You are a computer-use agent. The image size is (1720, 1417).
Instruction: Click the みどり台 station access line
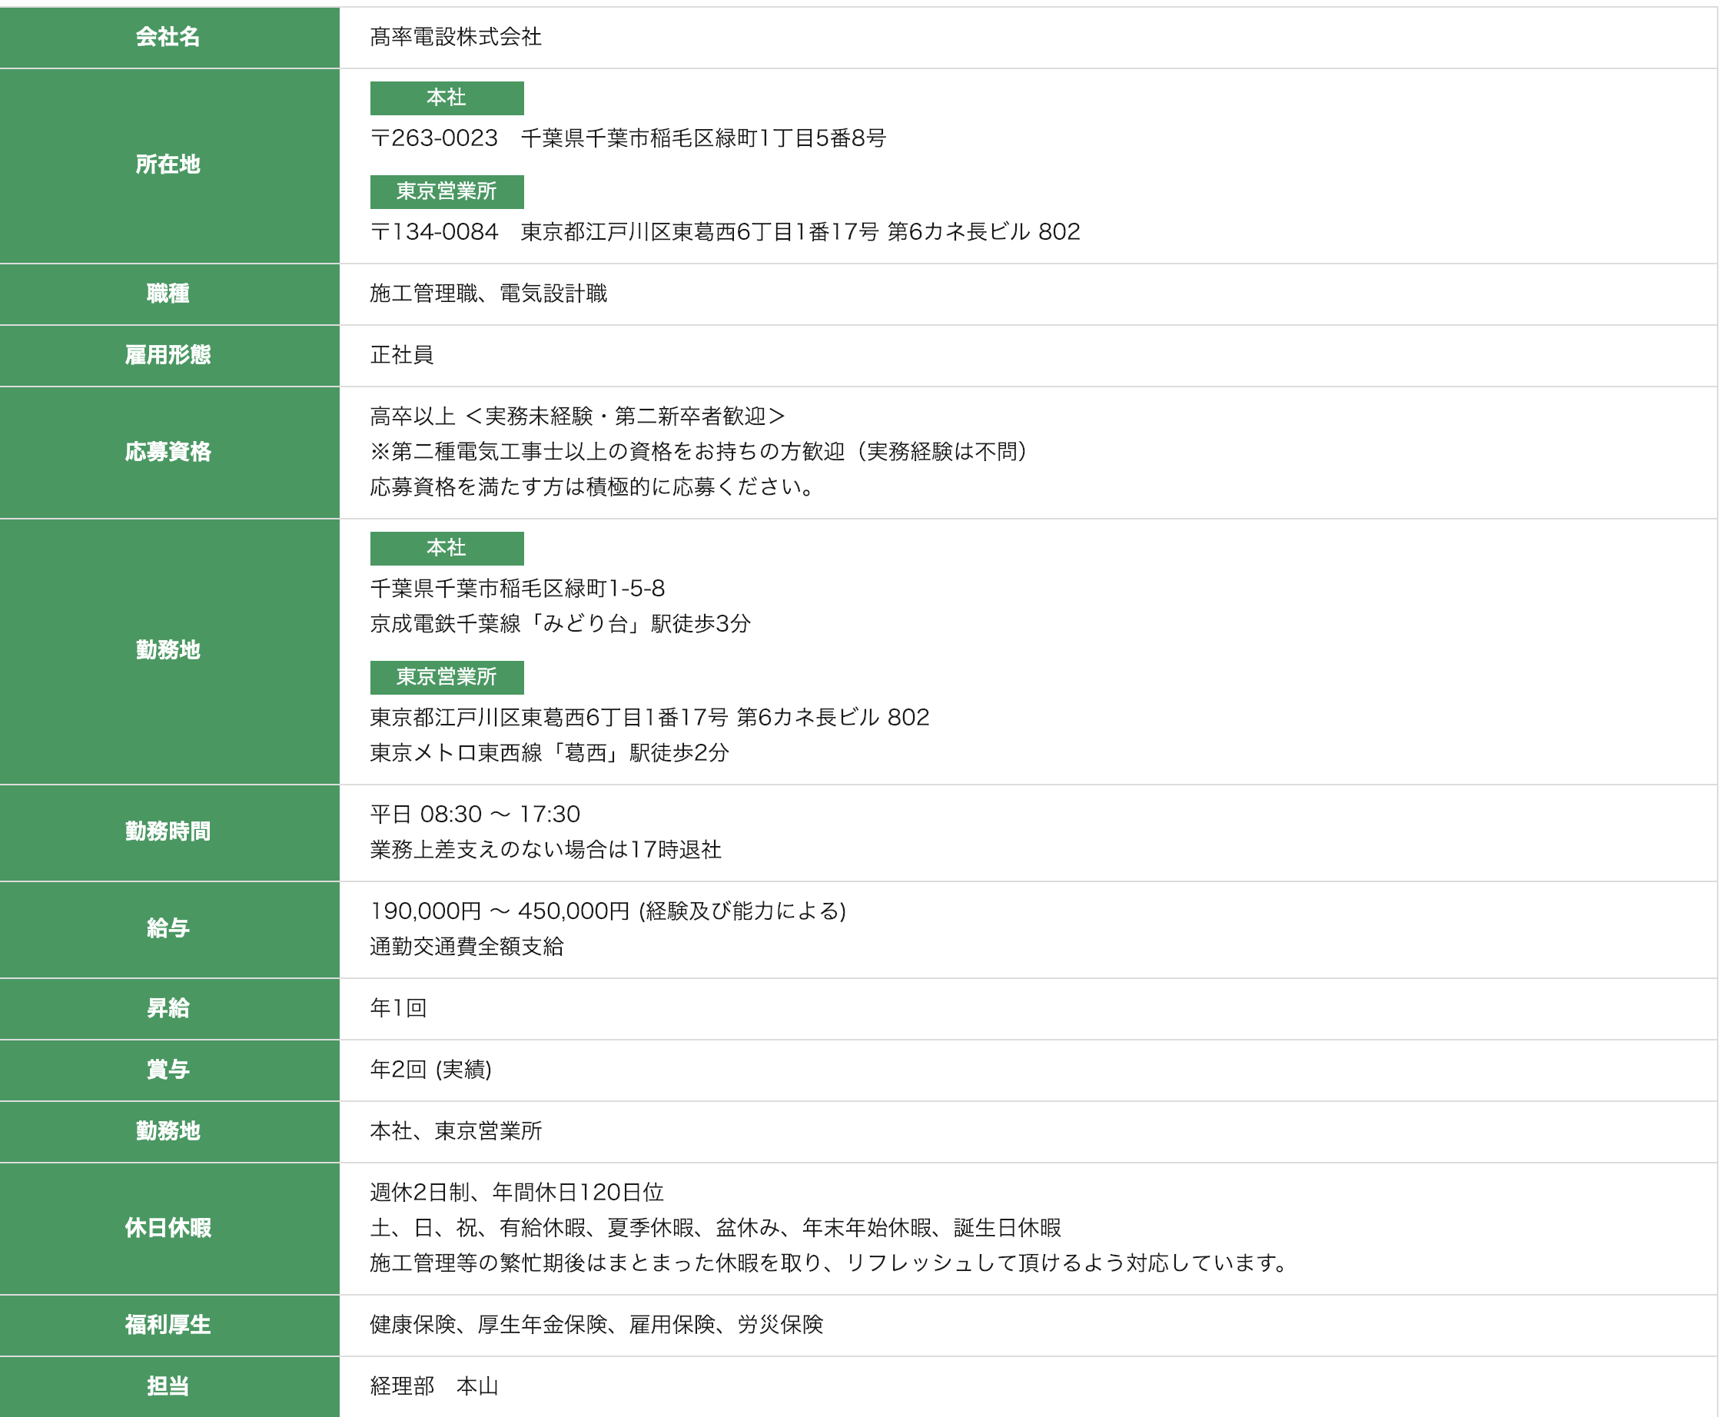tap(559, 624)
